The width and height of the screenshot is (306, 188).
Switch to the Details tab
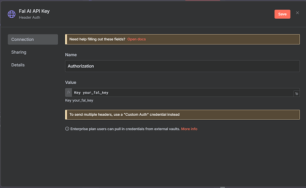(x=18, y=65)
